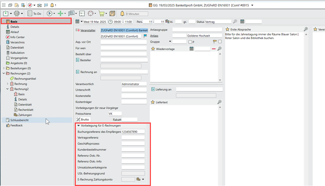Click the red minus icon in Wiedervorlage
This screenshot has height=186, width=325.
(214, 49)
